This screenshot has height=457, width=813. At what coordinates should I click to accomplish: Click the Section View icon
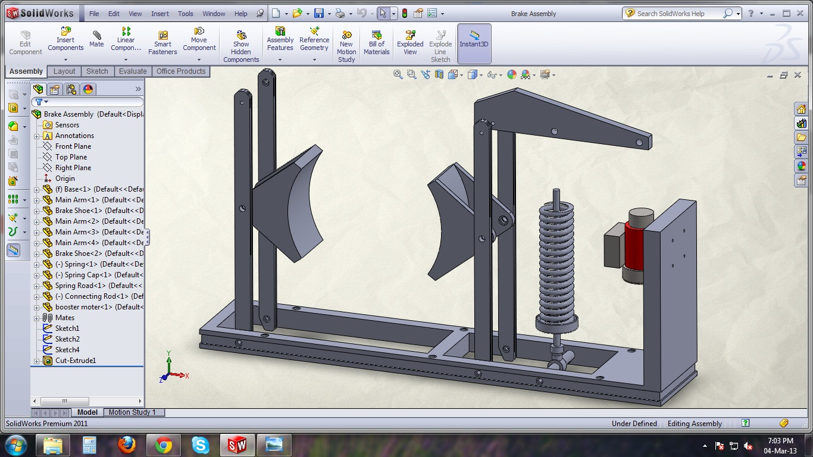pyautogui.click(x=439, y=74)
